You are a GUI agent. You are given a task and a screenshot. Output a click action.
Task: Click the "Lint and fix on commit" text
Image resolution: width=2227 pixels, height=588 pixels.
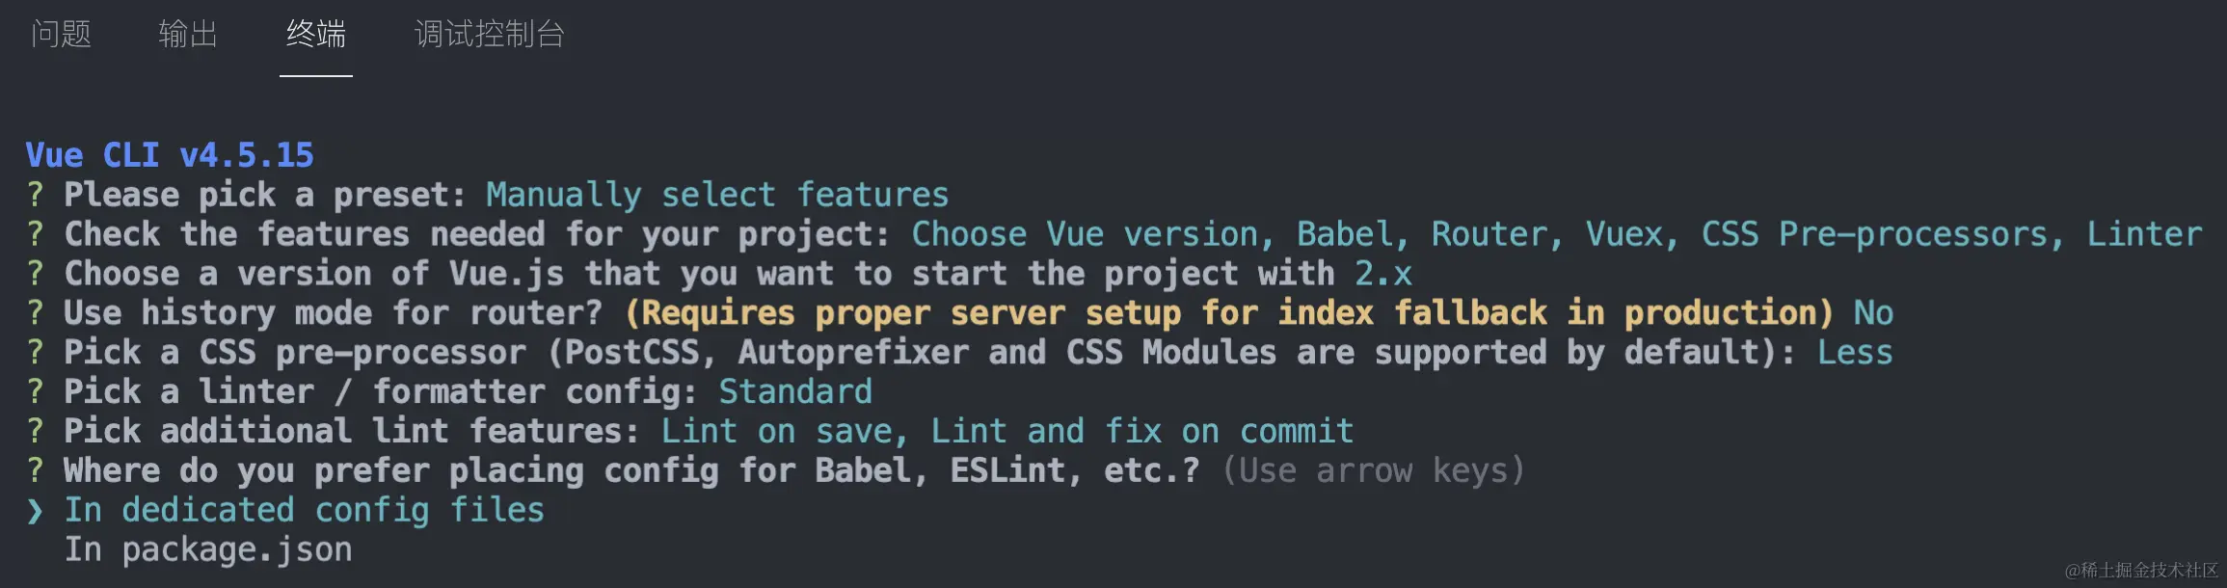coord(1141,431)
